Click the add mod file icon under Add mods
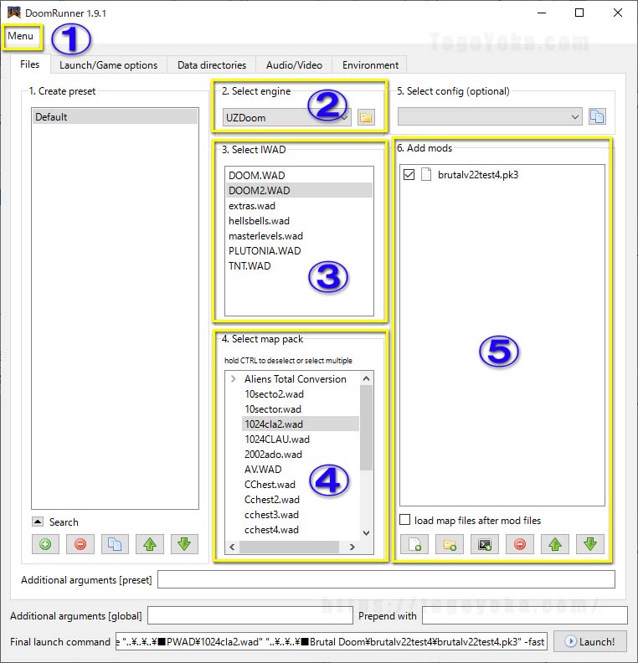This screenshot has width=638, height=663. coord(414,545)
